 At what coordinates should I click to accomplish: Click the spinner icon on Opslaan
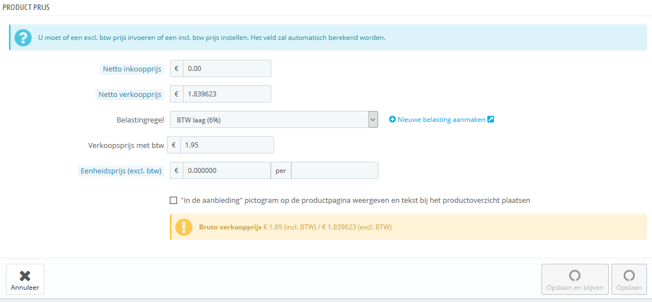click(629, 275)
